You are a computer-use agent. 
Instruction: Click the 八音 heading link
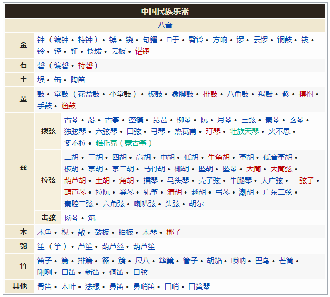[x=165, y=25]
